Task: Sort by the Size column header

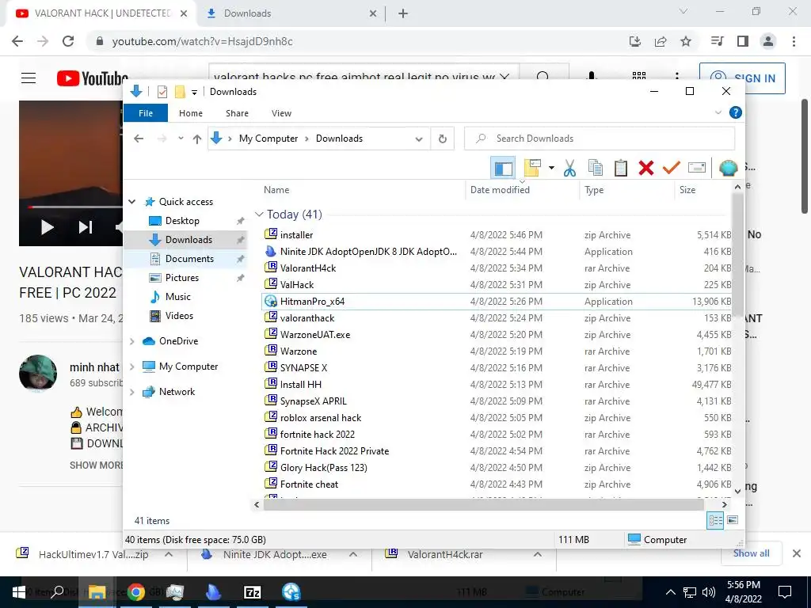Action: [703, 190]
